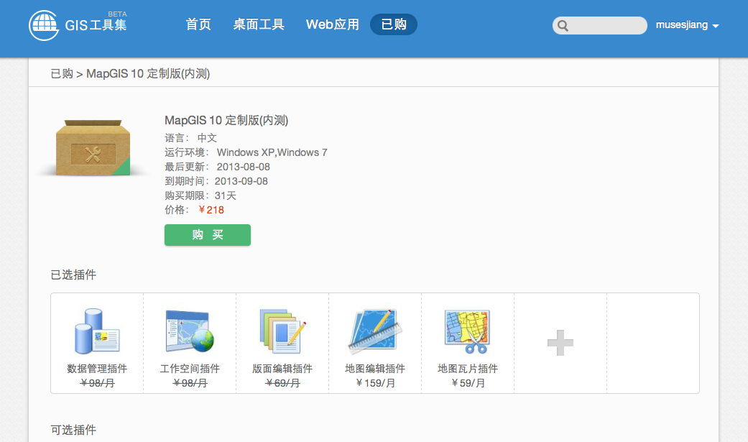Click the search magnifier icon
Image resolution: width=748 pixels, height=442 pixels.
[563, 26]
